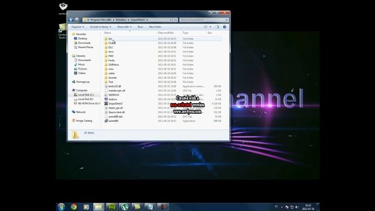Click the Burn toolbar button
The height and width of the screenshot is (211, 375).
coord(141,27)
